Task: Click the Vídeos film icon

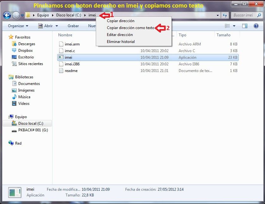Action: coord(14,104)
